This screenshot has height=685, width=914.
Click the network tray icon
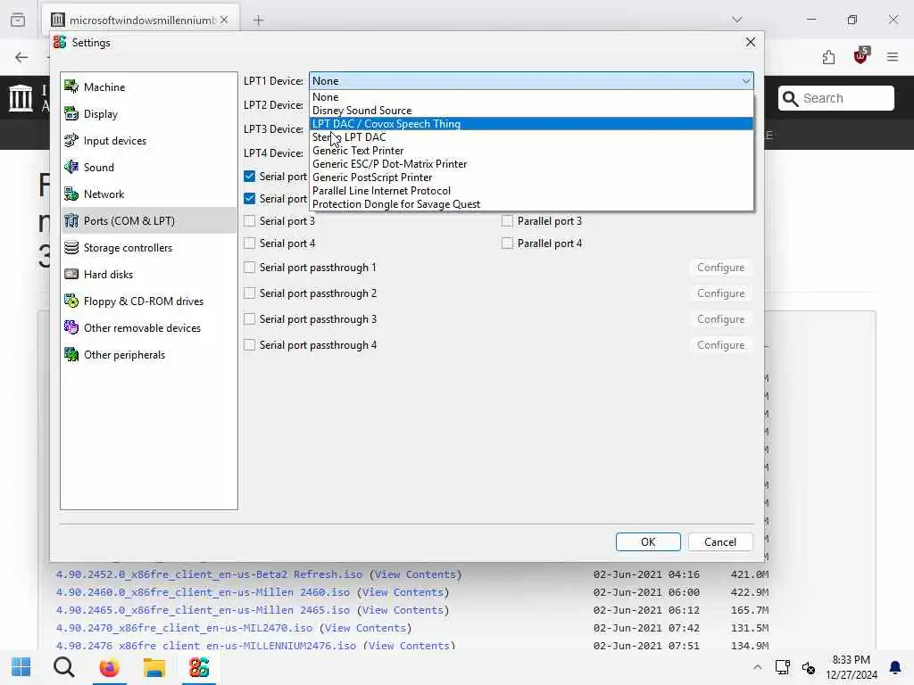pos(782,667)
